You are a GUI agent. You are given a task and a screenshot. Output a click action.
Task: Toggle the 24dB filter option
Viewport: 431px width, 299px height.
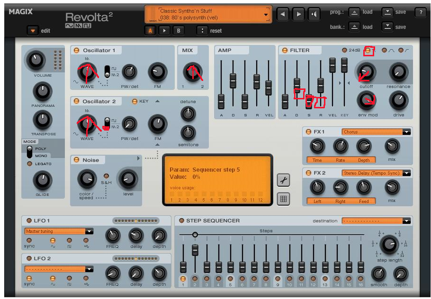344,50
